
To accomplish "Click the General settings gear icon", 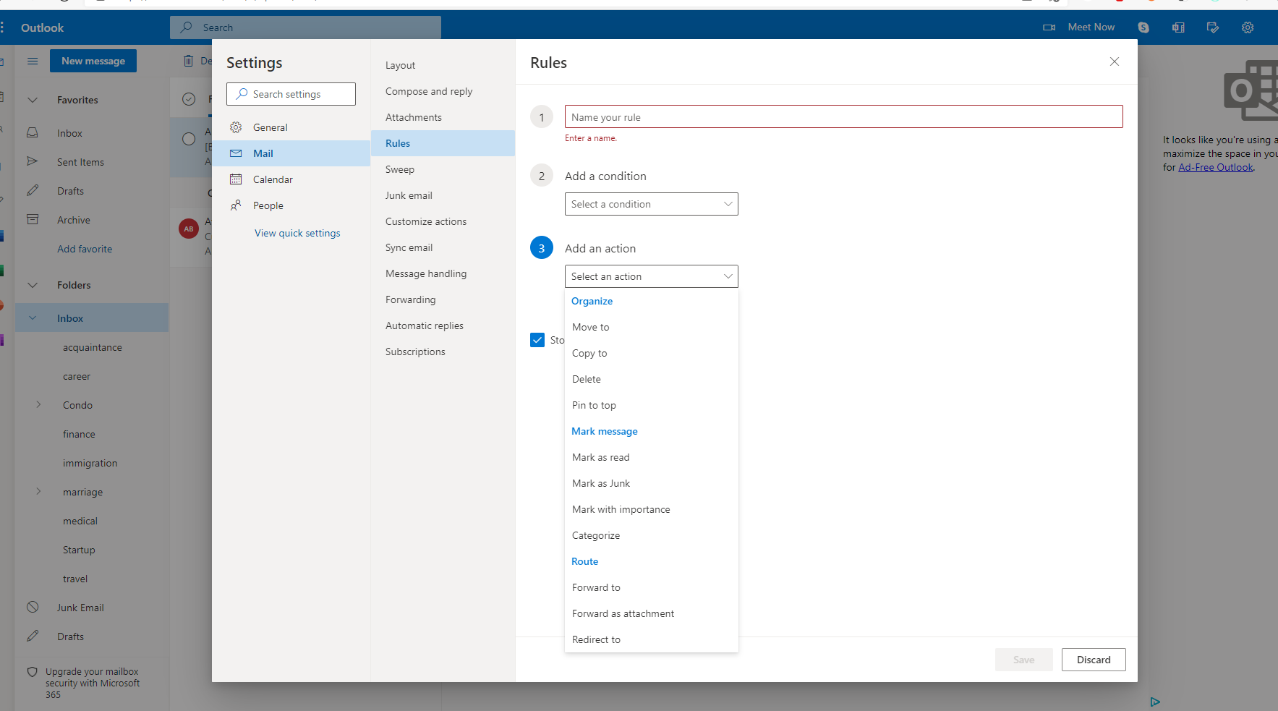I will coord(236,127).
